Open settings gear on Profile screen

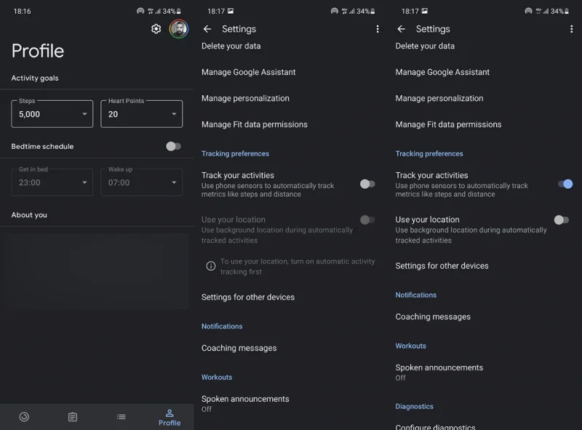156,29
